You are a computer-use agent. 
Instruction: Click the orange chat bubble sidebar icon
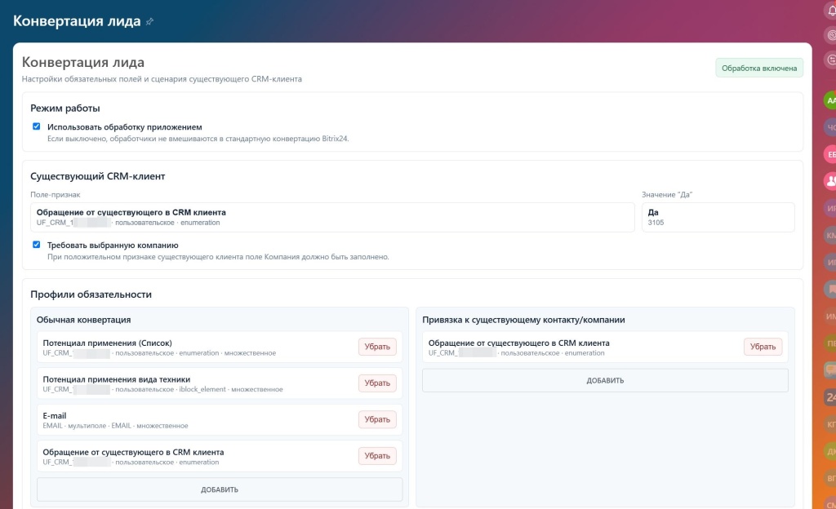pyautogui.click(x=830, y=370)
